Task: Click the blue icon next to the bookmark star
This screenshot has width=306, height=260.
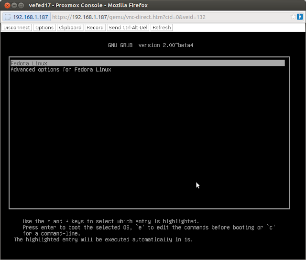Action: [x=300, y=17]
